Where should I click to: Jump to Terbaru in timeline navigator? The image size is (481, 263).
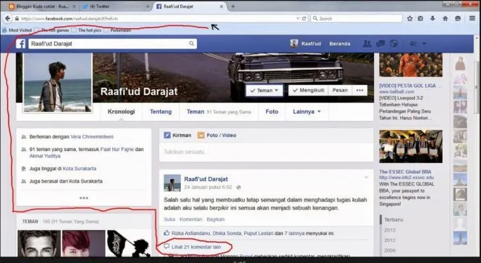394,220
